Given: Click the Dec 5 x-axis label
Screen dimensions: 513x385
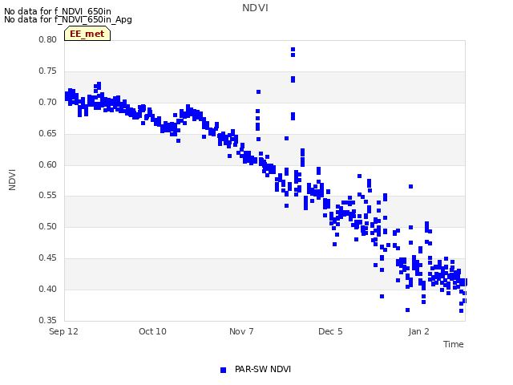Looking at the screenshot, I should (x=330, y=331).
